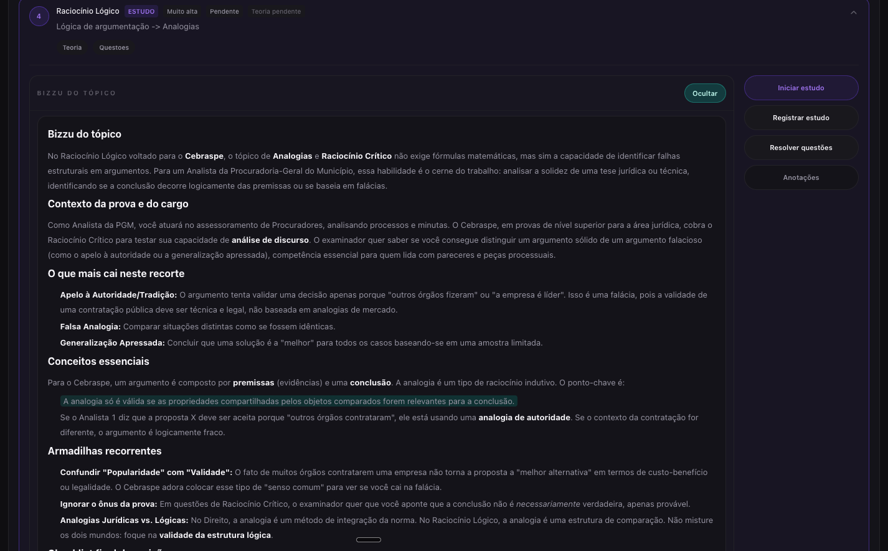Open topic "Lógica de argumentação -> Analogias"
Screen dimensions: 888x551
128,26
